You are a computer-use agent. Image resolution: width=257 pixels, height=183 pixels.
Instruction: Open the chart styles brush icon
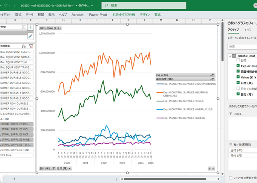[x=31, y=36]
